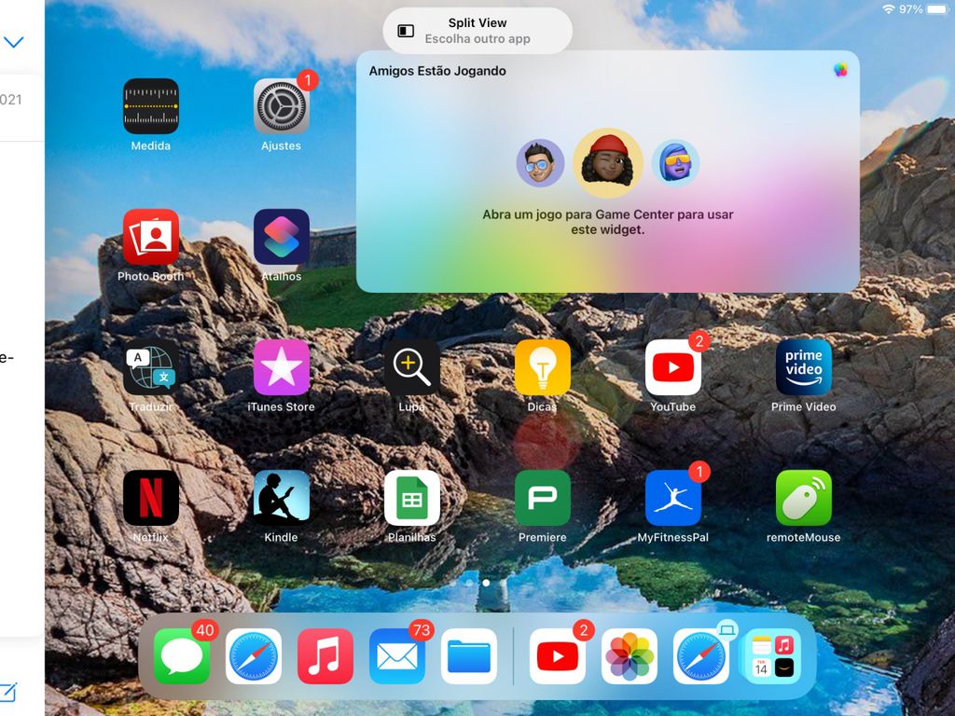Open the Kindle app
This screenshot has height=716, width=955.
pos(281,498)
